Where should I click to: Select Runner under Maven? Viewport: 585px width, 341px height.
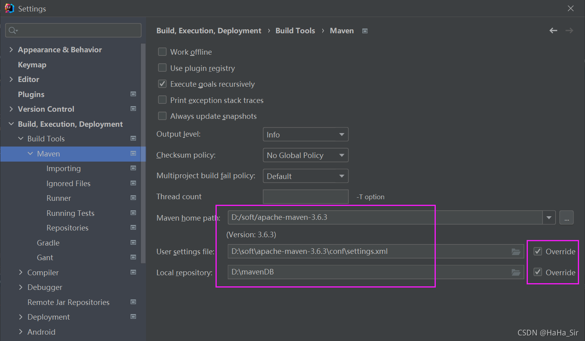pyautogui.click(x=59, y=198)
